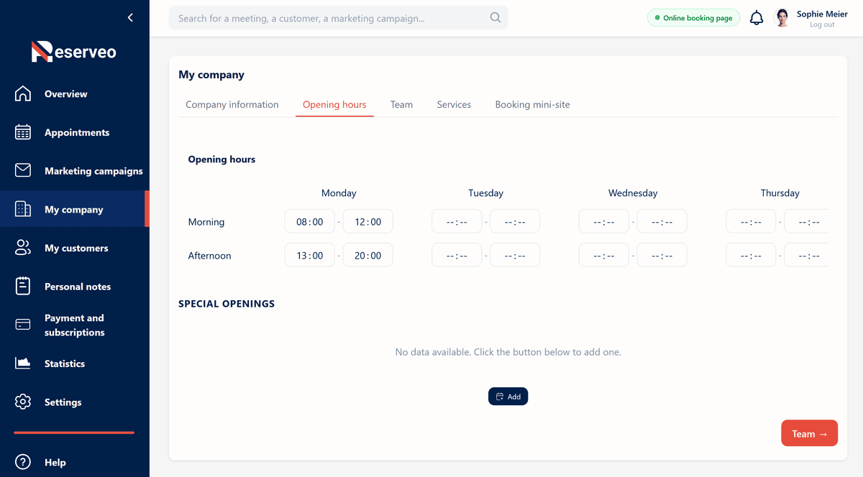Click the Reserveo logo
863x477 pixels.
point(74,52)
